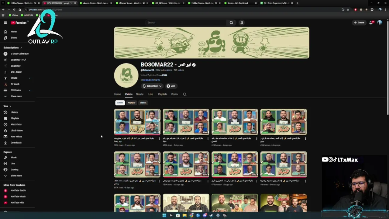
Task: Open the first video thumbnail, duration 27:15
Action: (x=137, y=122)
